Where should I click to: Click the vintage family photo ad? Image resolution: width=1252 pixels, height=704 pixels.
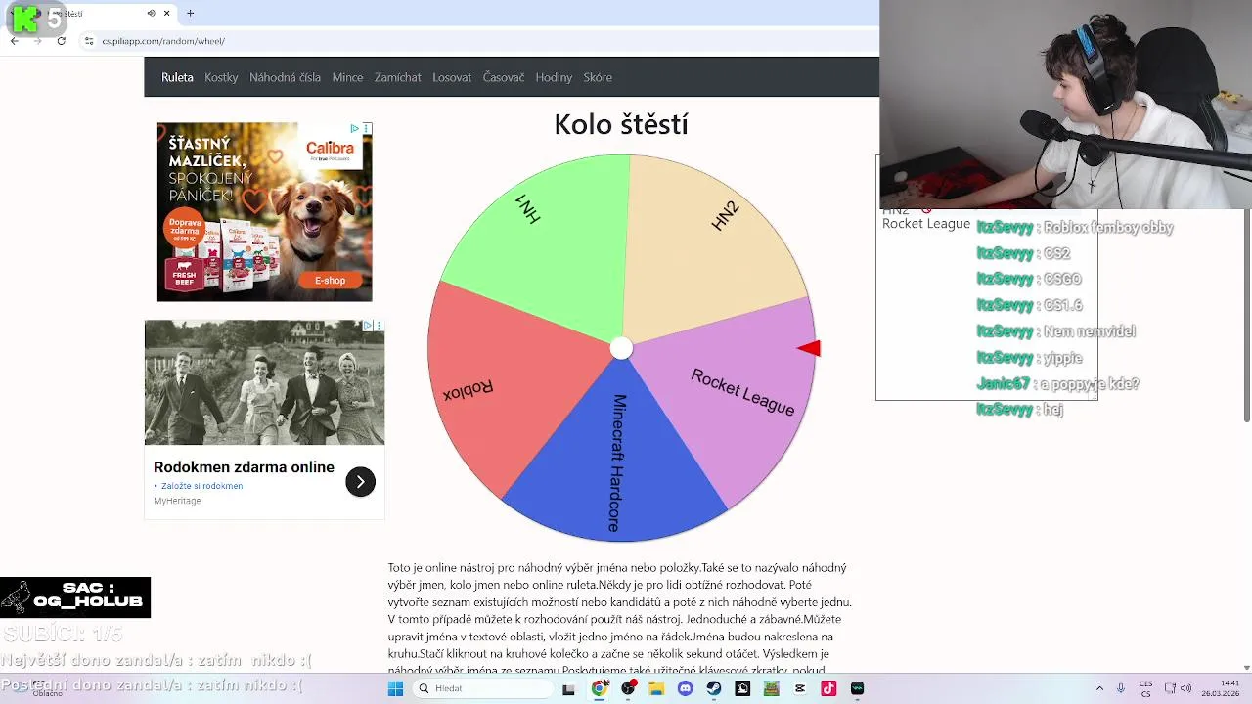[264, 382]
